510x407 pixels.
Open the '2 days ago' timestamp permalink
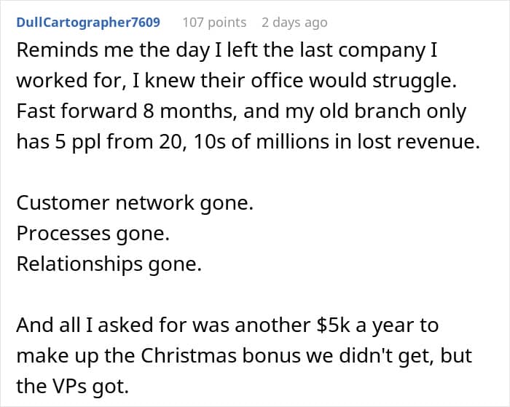click(294, 22)
